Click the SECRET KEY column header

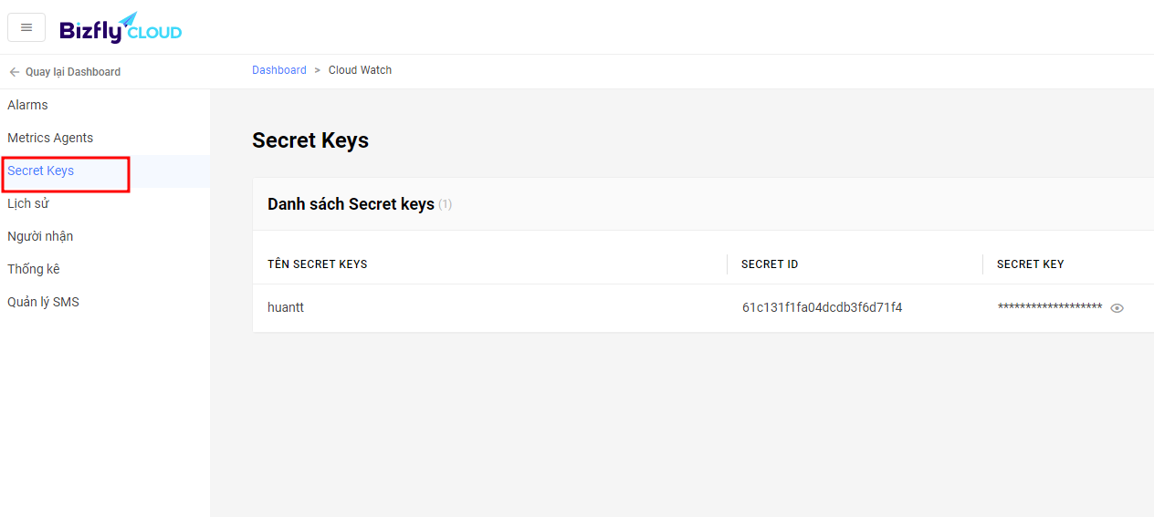(1031, 264)
